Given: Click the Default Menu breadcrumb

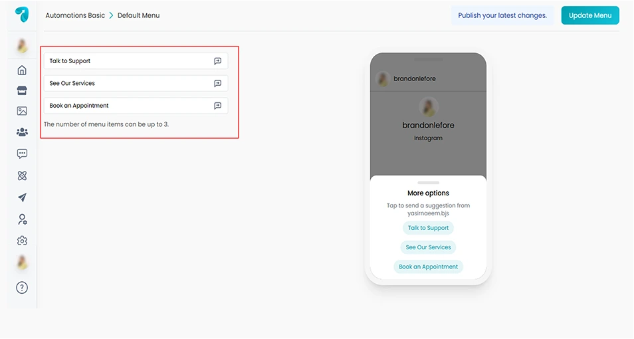Looking at the screenshot, I should pos(139,15).
